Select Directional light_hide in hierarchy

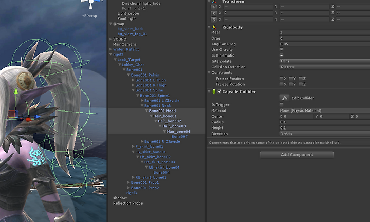(141, 3)
